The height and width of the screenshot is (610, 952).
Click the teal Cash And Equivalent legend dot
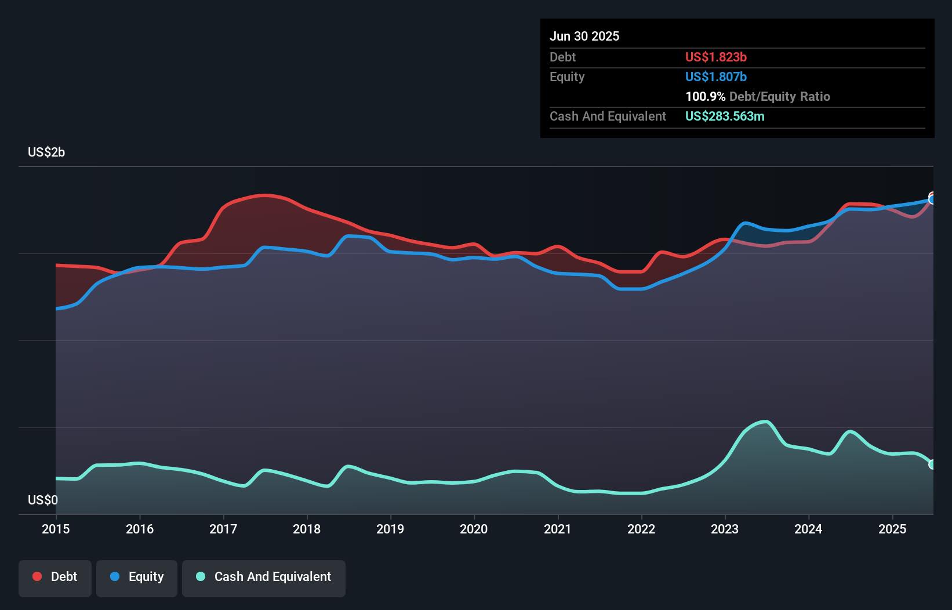[200, 576]
